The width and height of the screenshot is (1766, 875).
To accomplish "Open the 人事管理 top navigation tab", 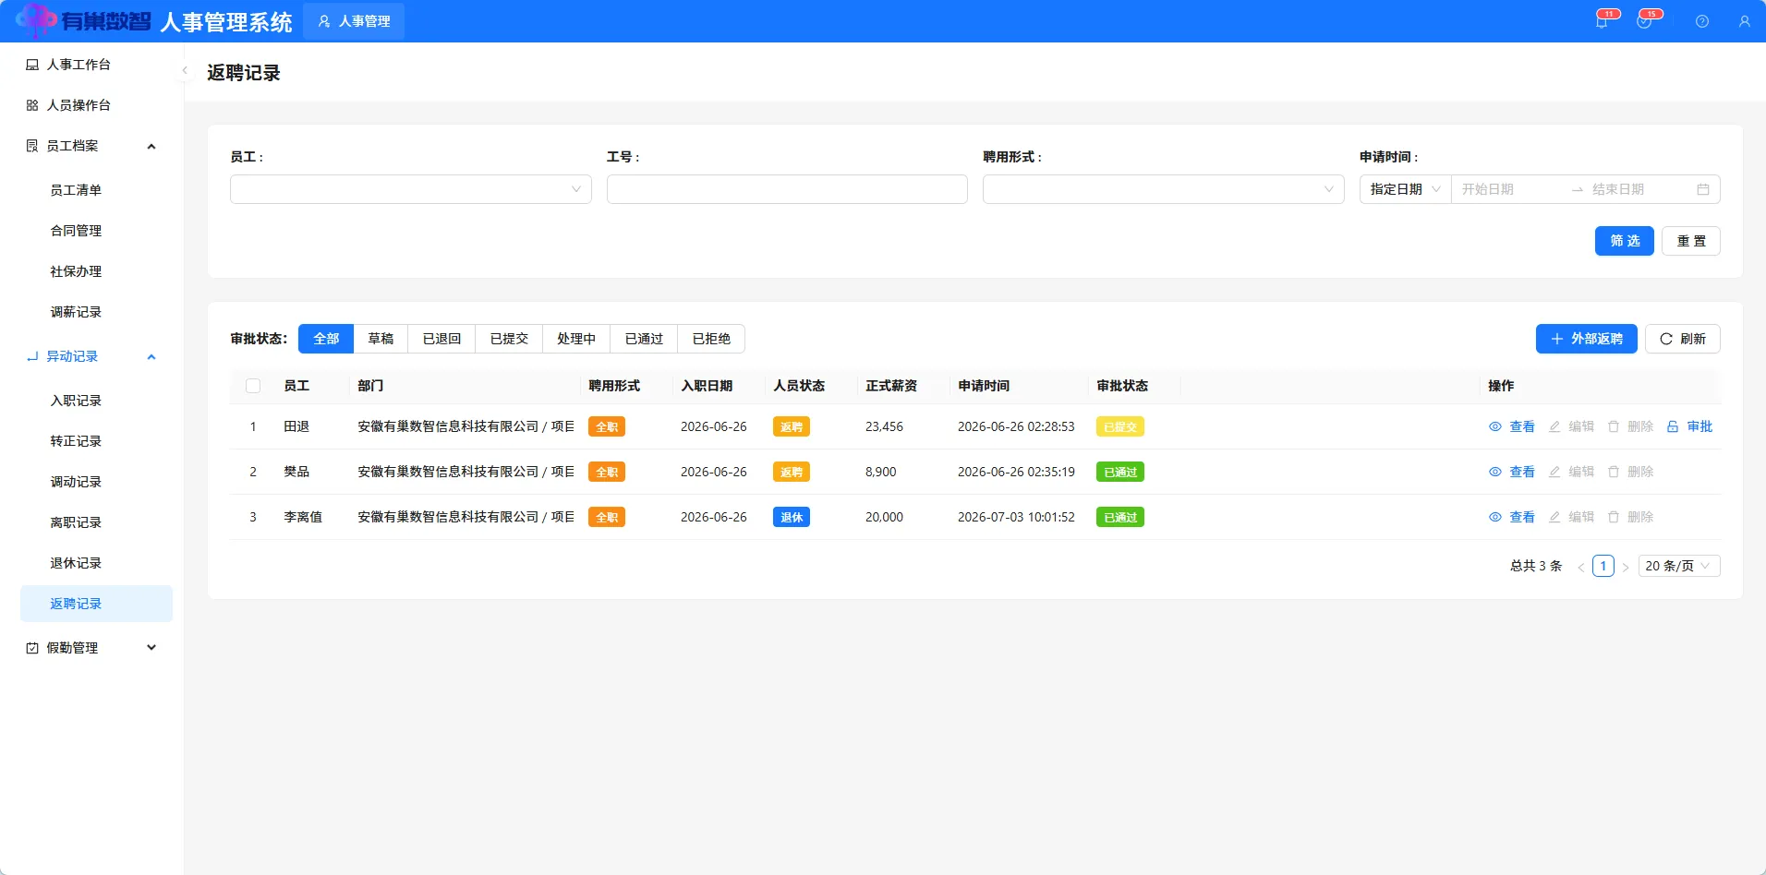I will [354, 21].
